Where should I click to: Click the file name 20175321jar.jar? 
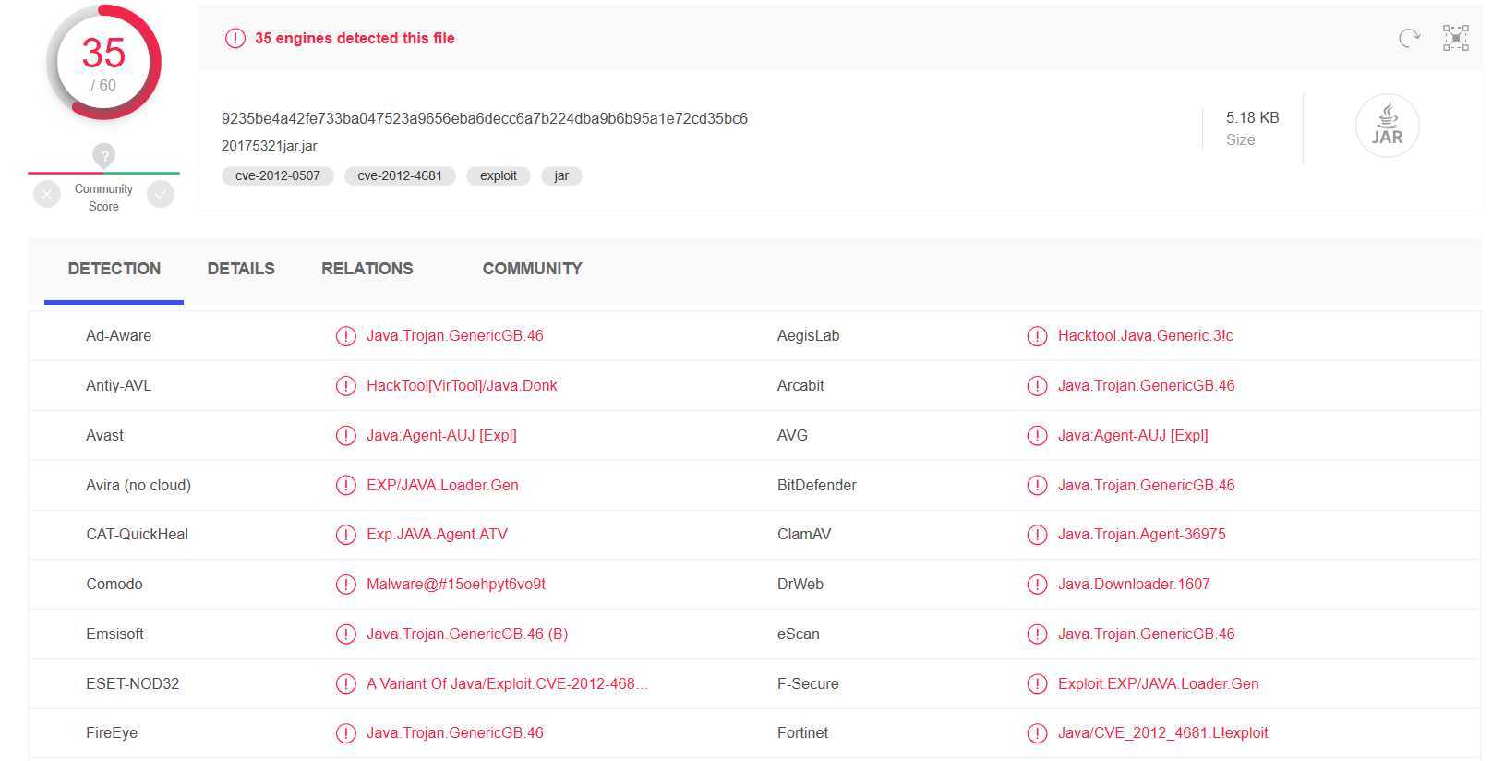[x=270, y=146]
